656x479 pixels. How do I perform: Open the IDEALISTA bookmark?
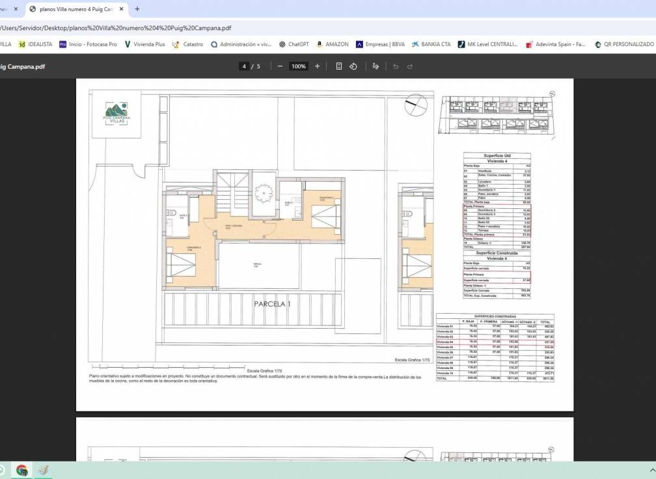pos(35,44)
